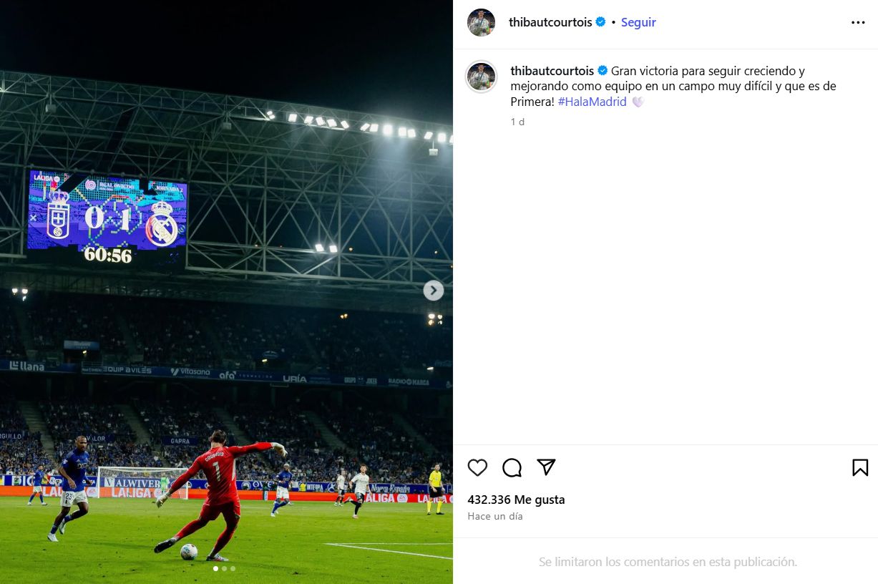The image size is (878, 584).
Task: Open the 'Hace un día' timestamp
Action: [x=495, y=516]
